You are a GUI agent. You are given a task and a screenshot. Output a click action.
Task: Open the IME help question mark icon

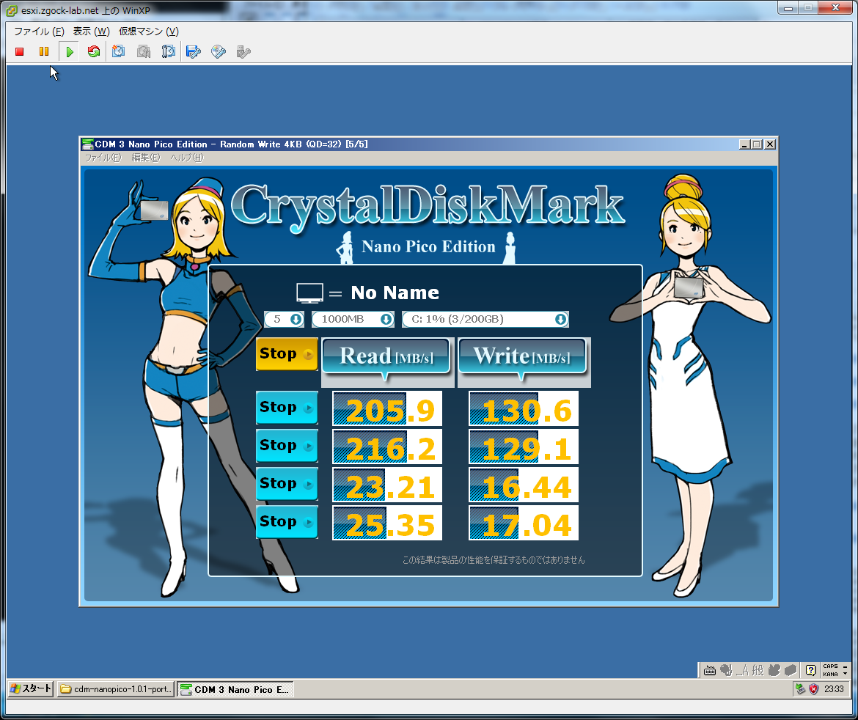(x=811, y=670)
